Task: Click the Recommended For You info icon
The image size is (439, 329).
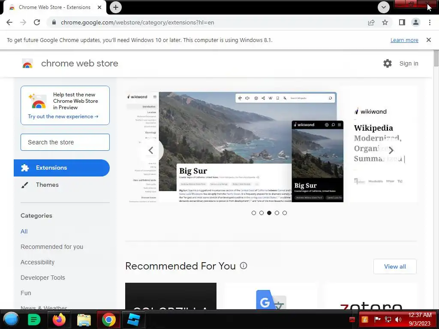Action: tap(244, 266)
